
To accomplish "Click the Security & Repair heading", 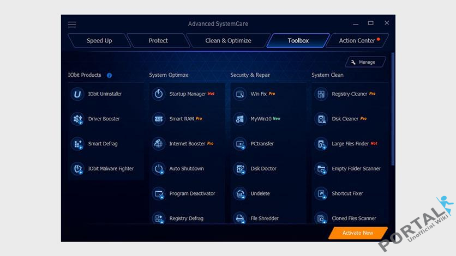I will point(250,75).
